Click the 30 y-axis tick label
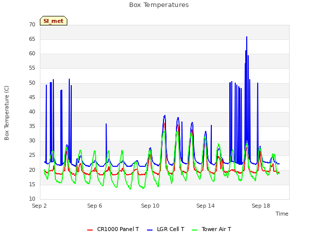 pyautogui.click(x=32, y=140)
